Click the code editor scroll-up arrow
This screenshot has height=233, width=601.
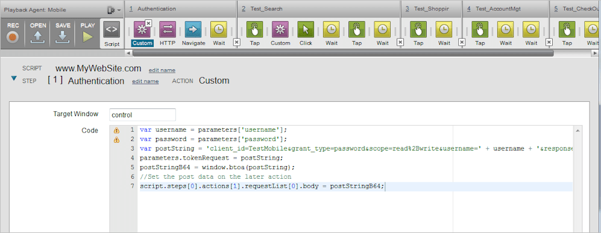click(577, 131)
